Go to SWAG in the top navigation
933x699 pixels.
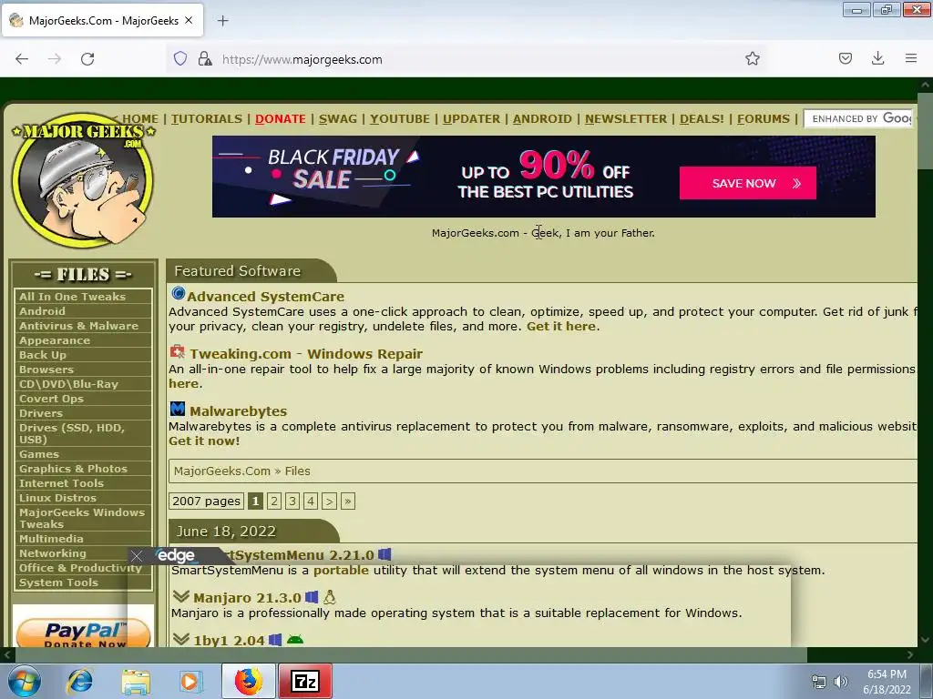point(338,119)
